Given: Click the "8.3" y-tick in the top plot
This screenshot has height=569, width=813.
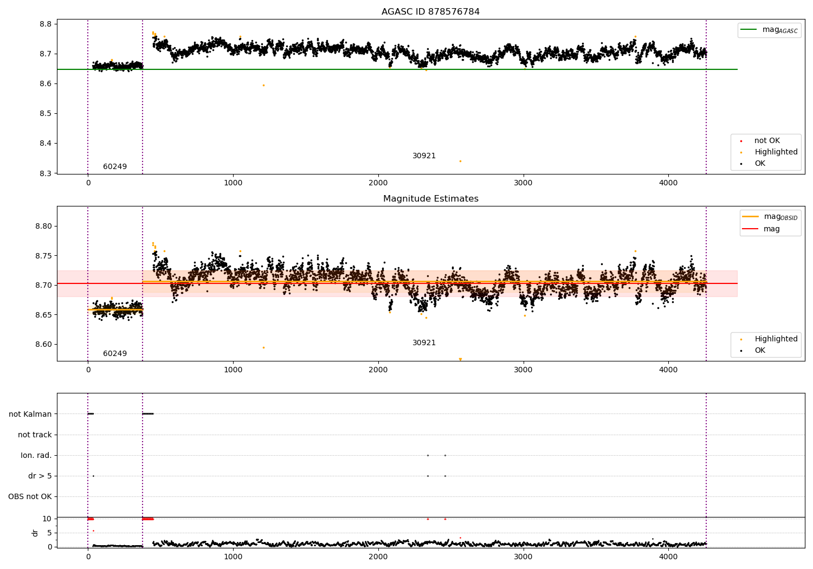Looking at the screenshot, I should (46, 173).
